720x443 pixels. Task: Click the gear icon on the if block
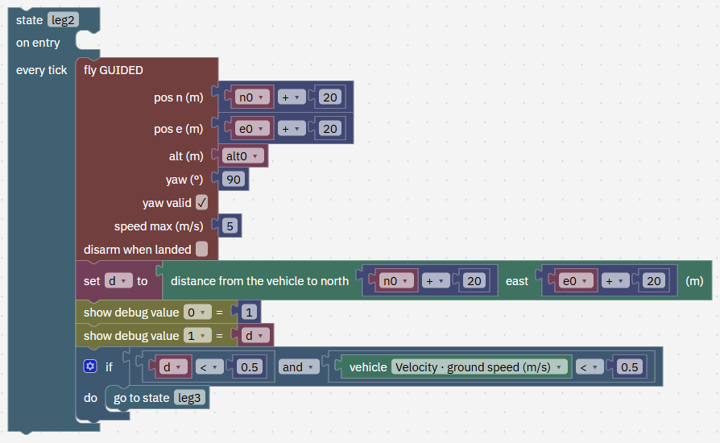click(90, 366)
